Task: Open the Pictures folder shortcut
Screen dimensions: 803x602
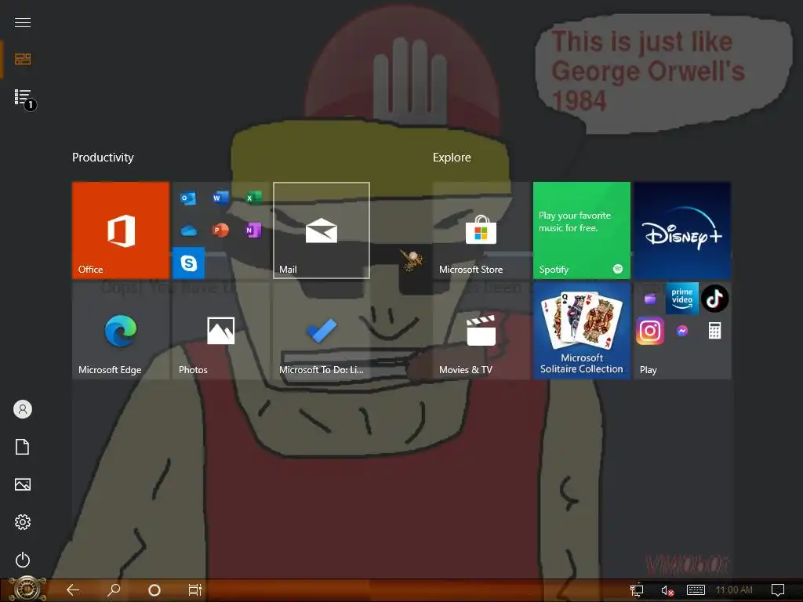Action: pyautogui.click(x=23, y=484)
